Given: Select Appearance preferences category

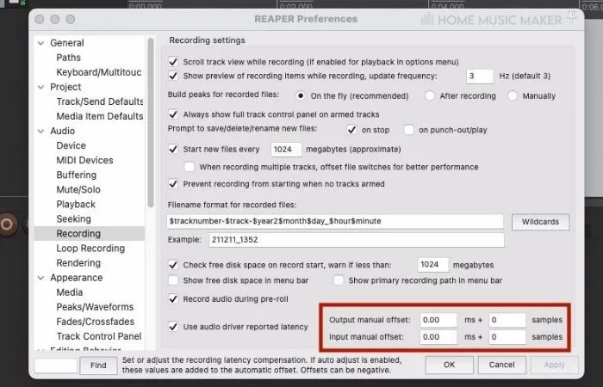Looking at the screenshot, I should tap(76, 278).
